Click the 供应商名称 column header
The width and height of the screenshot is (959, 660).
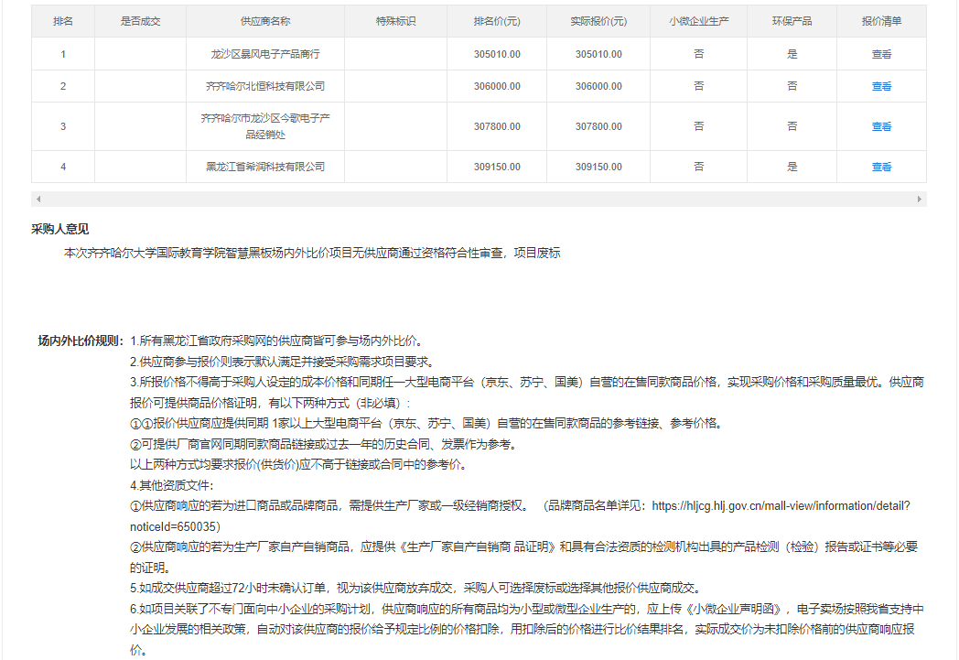point(265,21)
